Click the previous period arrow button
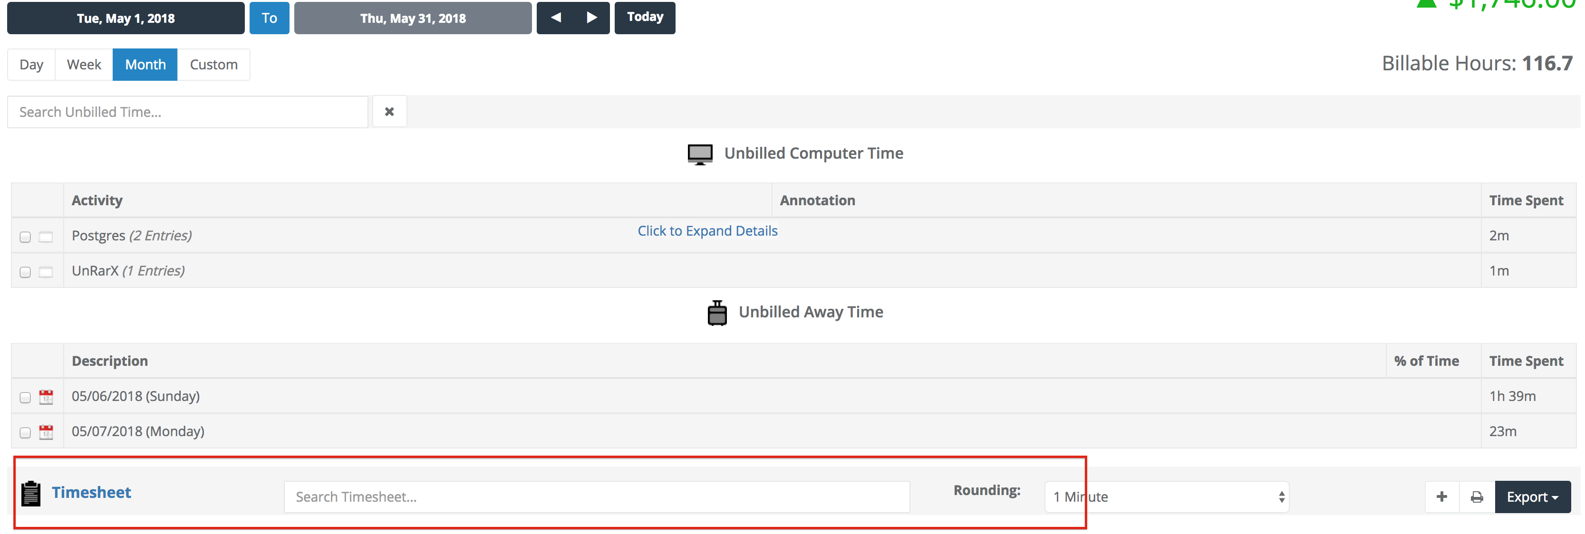 (556, 18)
